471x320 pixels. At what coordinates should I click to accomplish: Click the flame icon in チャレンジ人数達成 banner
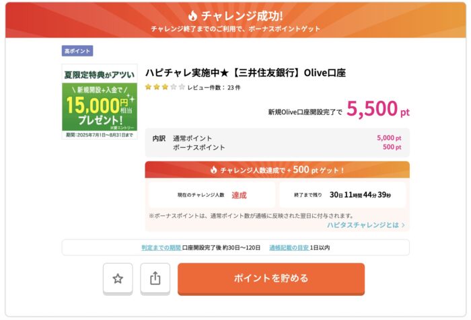tap(213, 170)
